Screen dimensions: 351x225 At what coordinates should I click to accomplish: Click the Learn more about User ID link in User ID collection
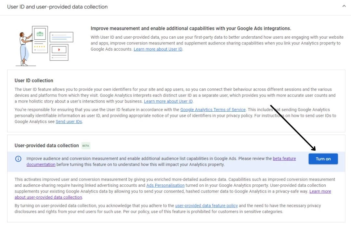(168, 101)
